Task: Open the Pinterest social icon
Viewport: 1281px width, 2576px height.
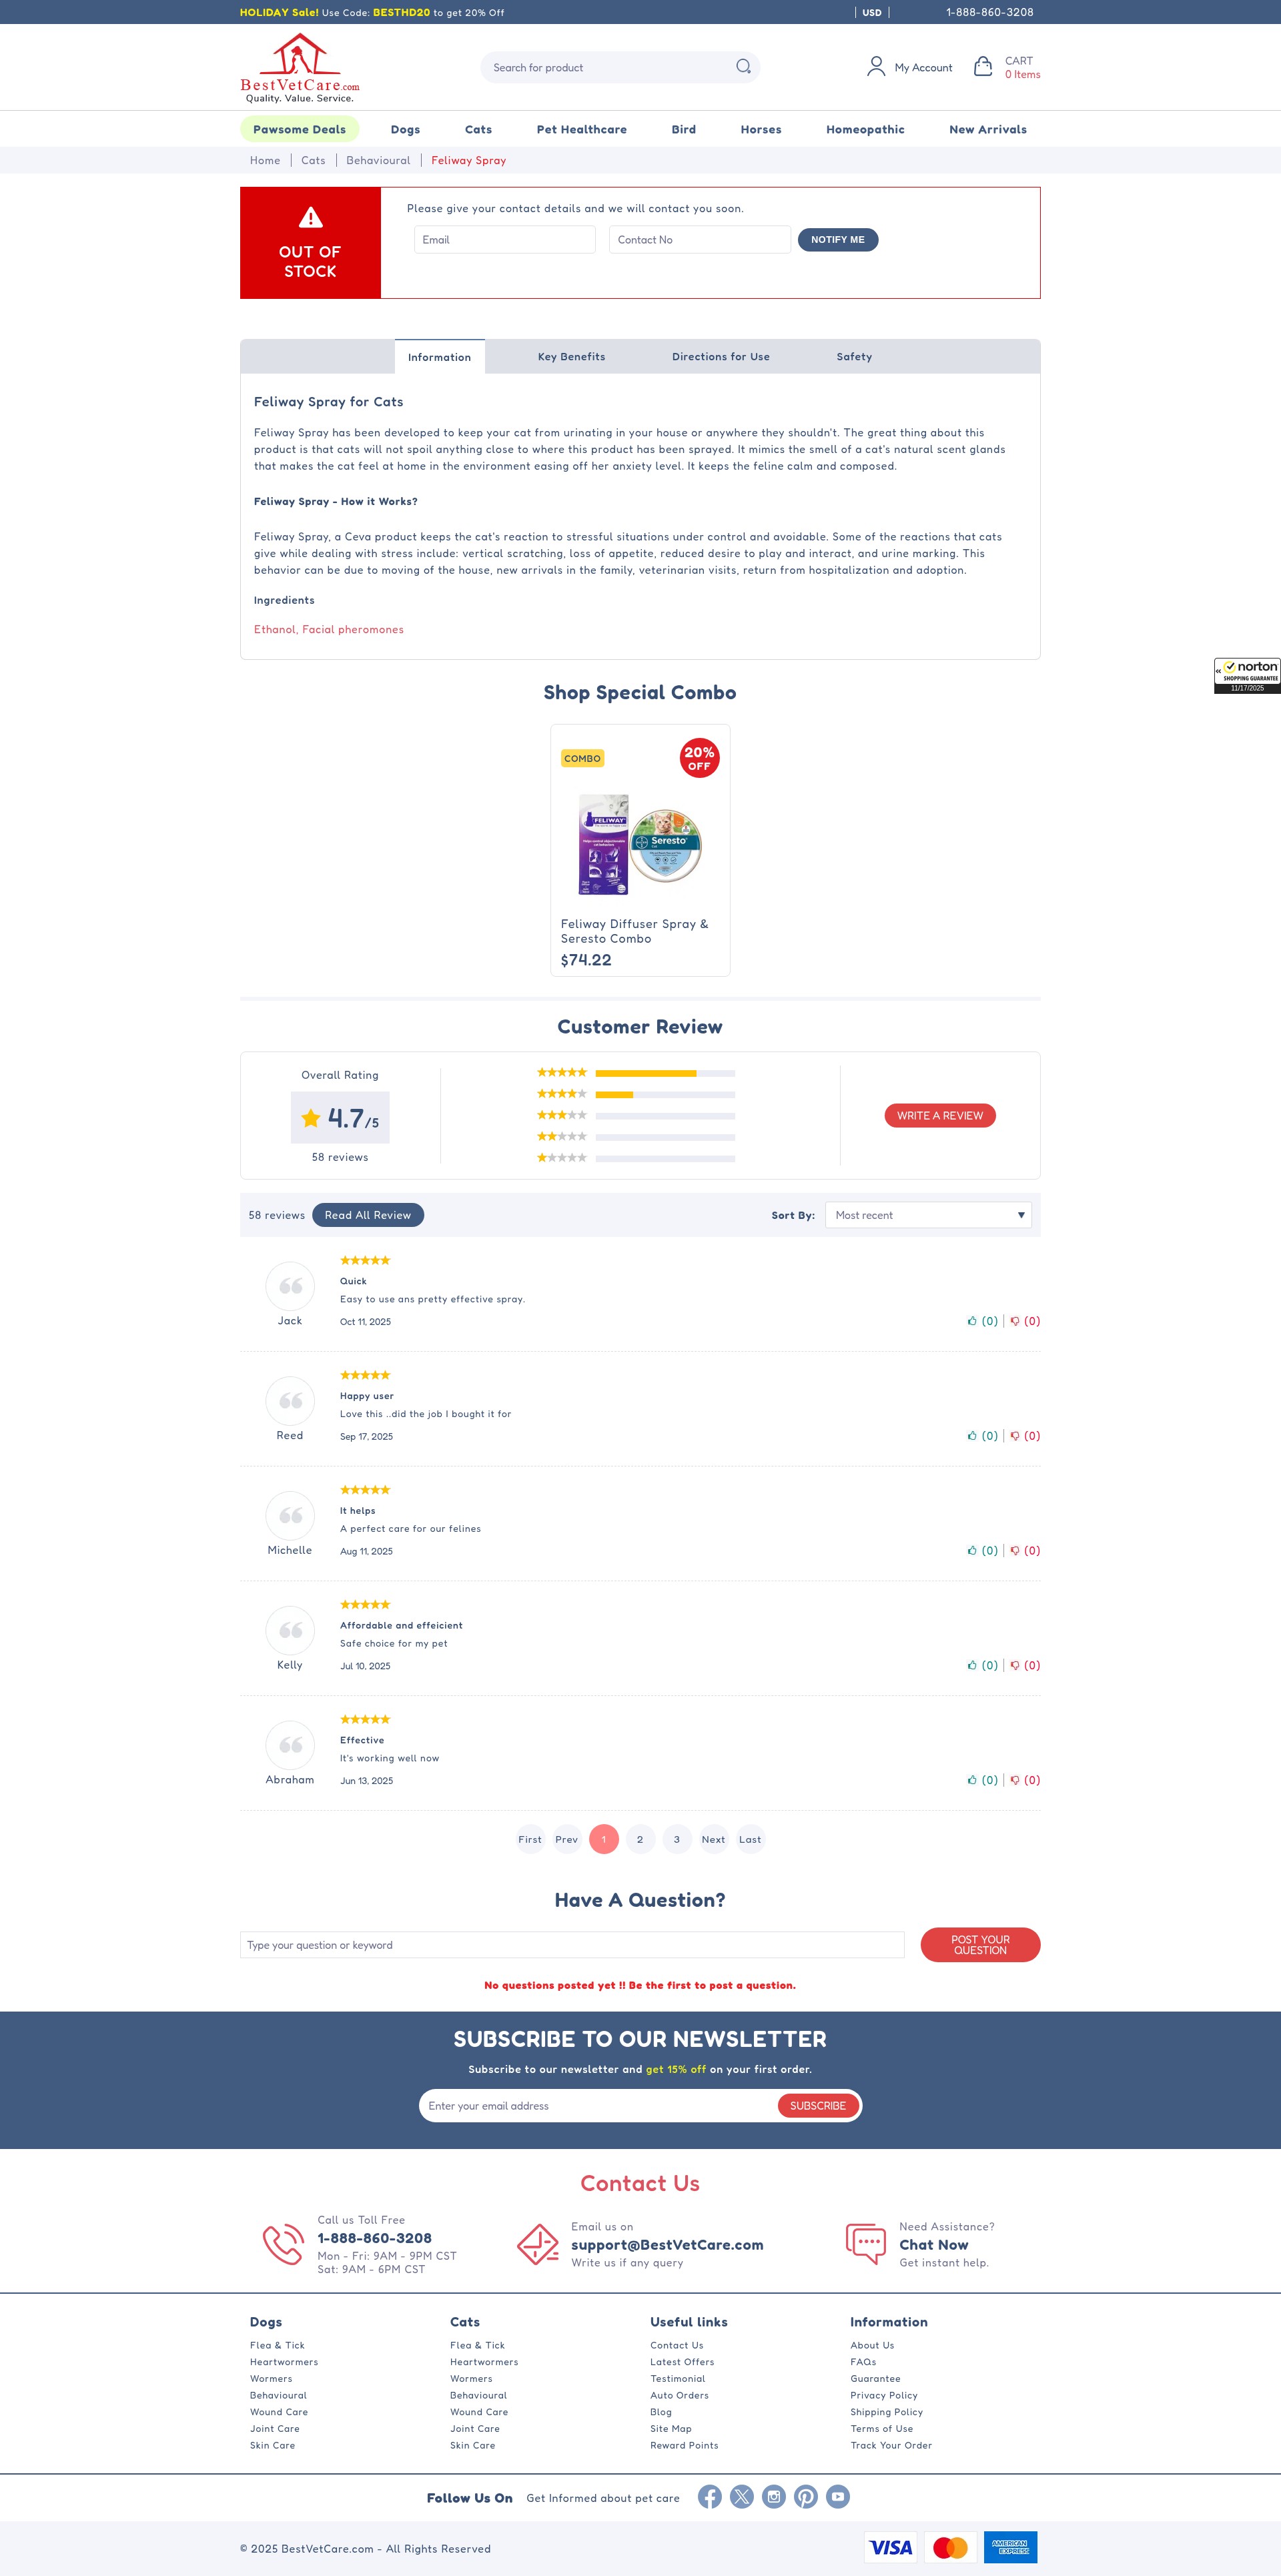Action: coord(806,2497)
